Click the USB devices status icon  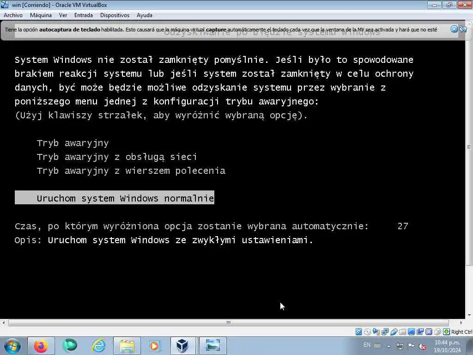(394, 332)
